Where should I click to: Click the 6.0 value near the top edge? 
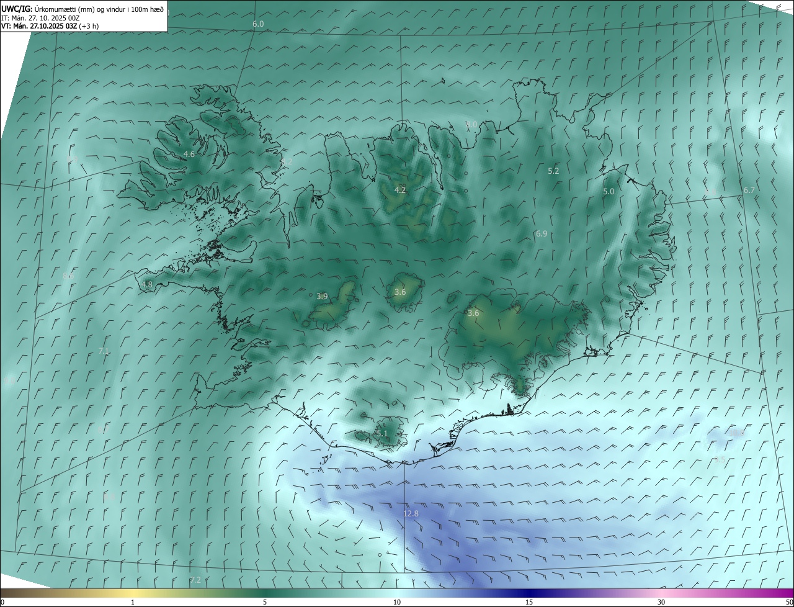(x=258, y=24)
